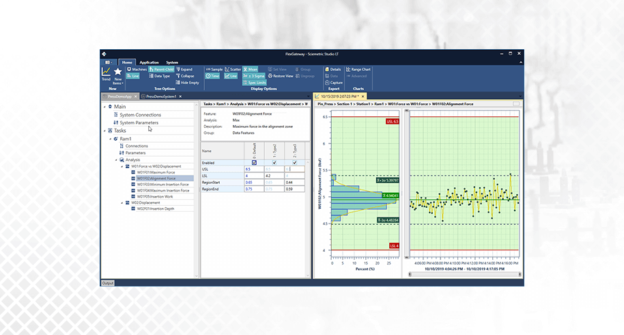Toggle Parent-Child tree view
The height and width of the screenshot is (335, 624).
161,69
